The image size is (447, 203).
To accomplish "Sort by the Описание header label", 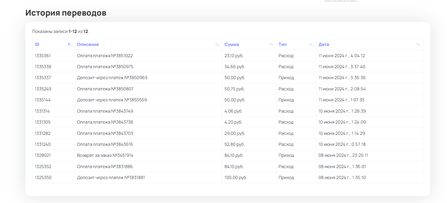I will (x=88, y=44).
